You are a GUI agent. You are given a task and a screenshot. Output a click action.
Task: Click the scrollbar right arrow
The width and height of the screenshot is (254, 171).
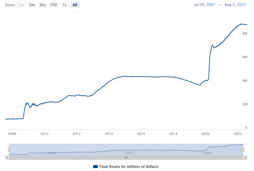[x=245, y=158]
